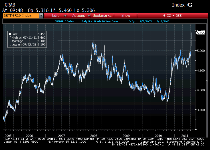Image resolution: width=210 pixels, height=150 pixels.
Task: Click the GRAB header text
Action: coord(10,5)
